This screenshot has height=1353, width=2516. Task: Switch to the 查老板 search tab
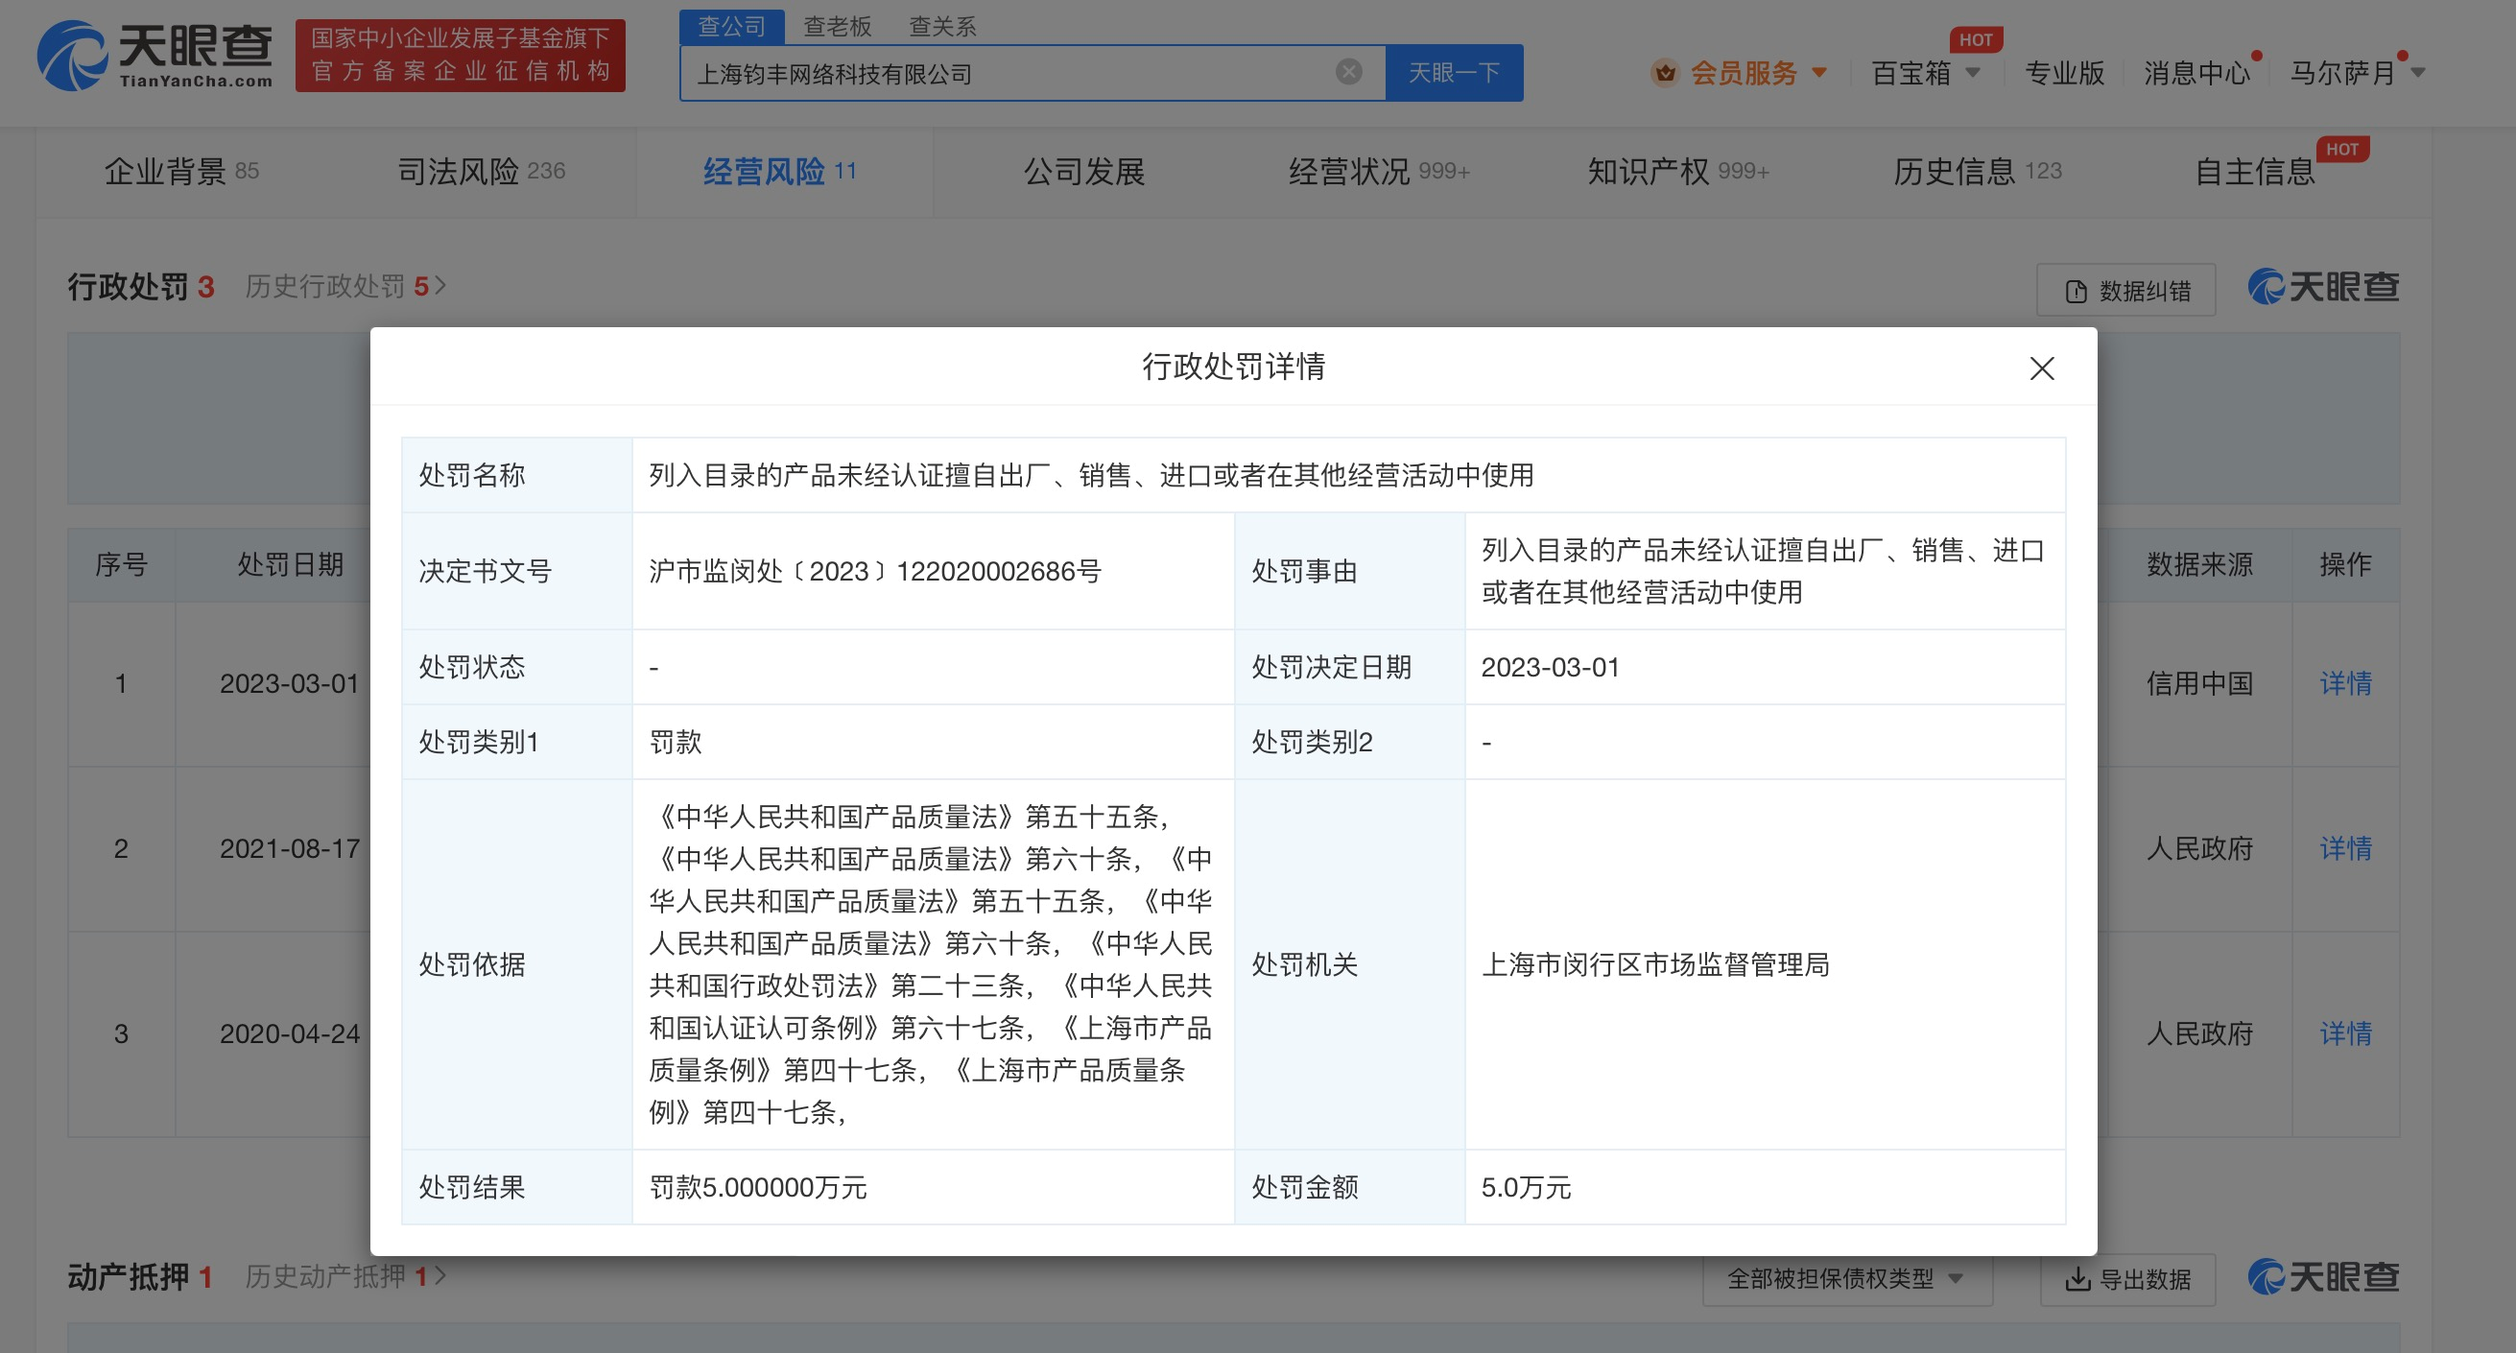tap(836, 26)
